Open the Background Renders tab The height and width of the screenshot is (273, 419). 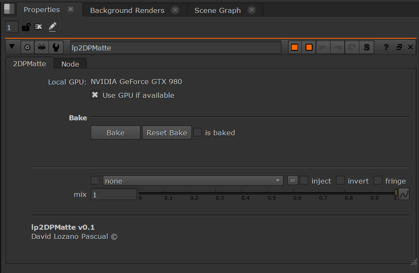click(x=127, y=10)
